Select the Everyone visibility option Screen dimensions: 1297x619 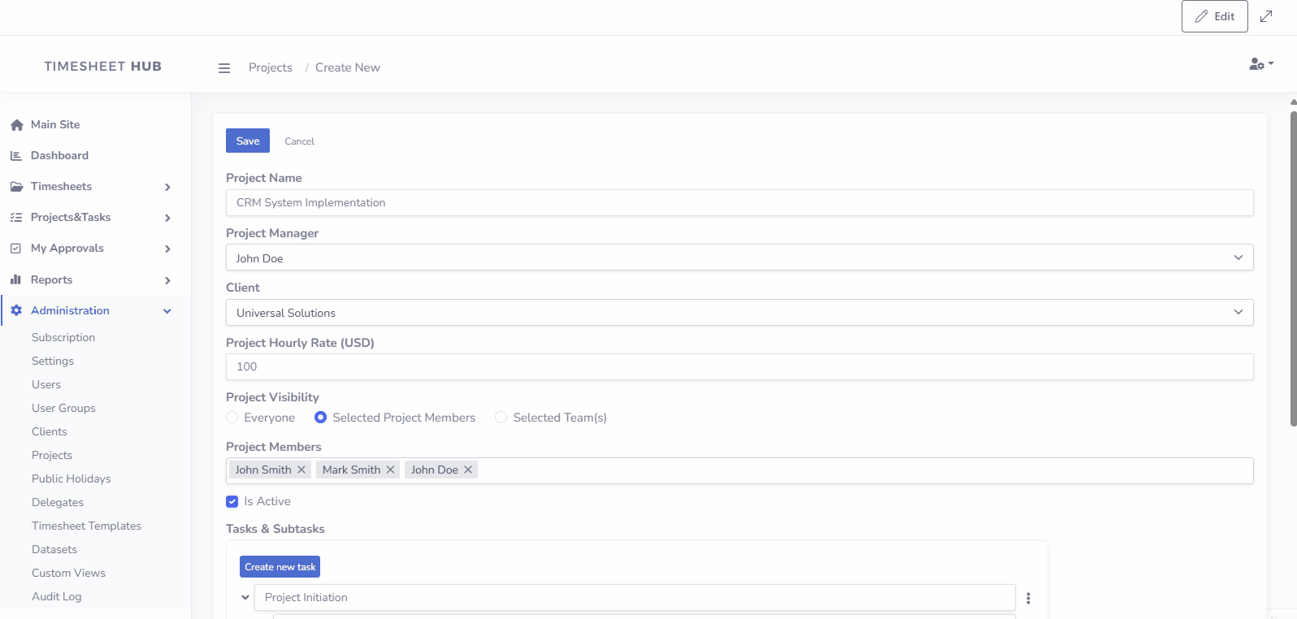232,418
